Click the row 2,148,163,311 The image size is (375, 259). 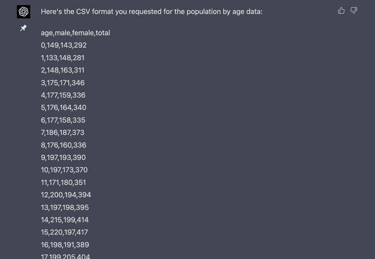click(63, 70)
